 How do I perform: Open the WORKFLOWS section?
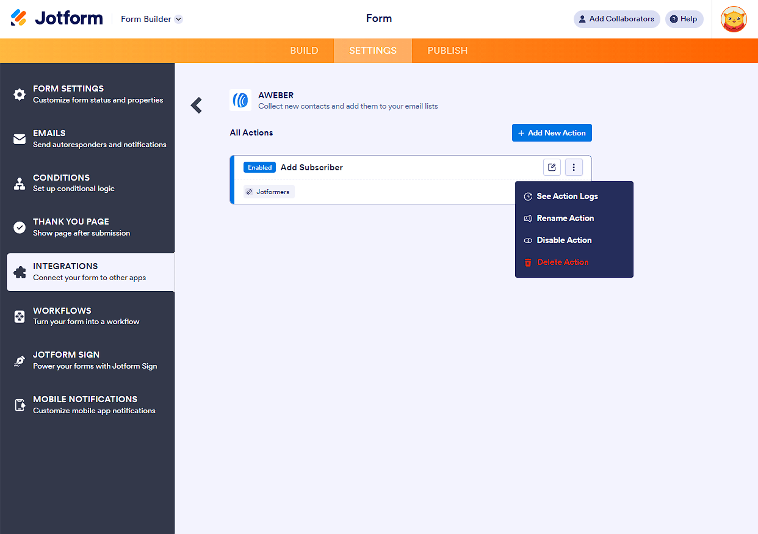(87, 316)
